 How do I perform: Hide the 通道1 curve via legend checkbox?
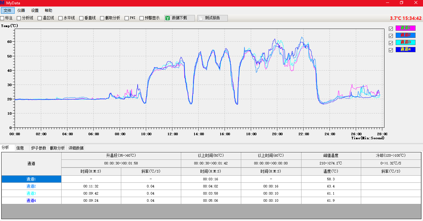[x=391, y=29]
